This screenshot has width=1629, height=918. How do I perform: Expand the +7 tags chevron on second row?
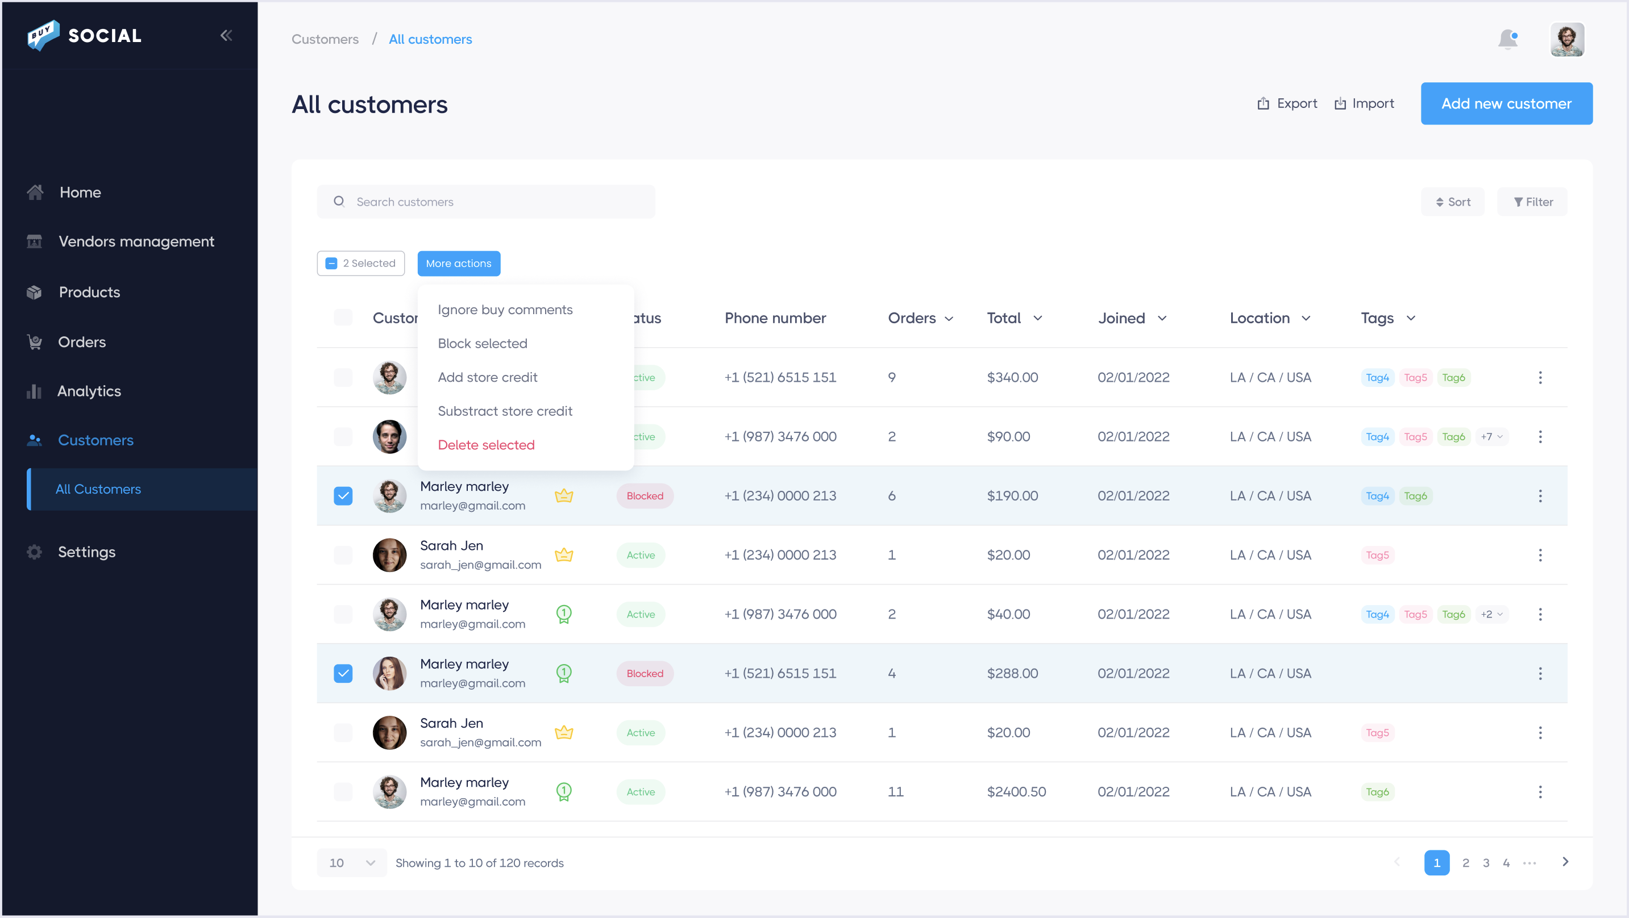tap(1490, 436)
